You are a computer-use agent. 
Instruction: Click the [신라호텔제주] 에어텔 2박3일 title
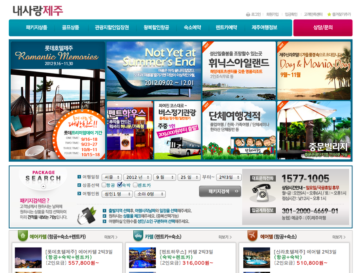tap(305, 252)
